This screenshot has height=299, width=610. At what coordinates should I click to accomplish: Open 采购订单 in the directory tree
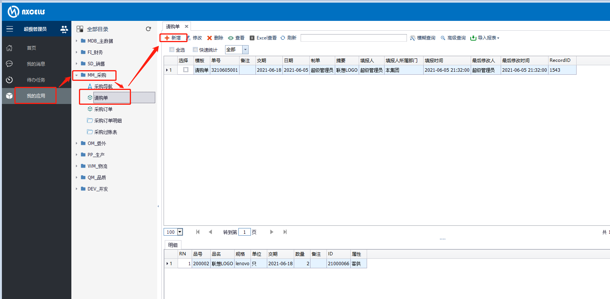tap(103, 109)
